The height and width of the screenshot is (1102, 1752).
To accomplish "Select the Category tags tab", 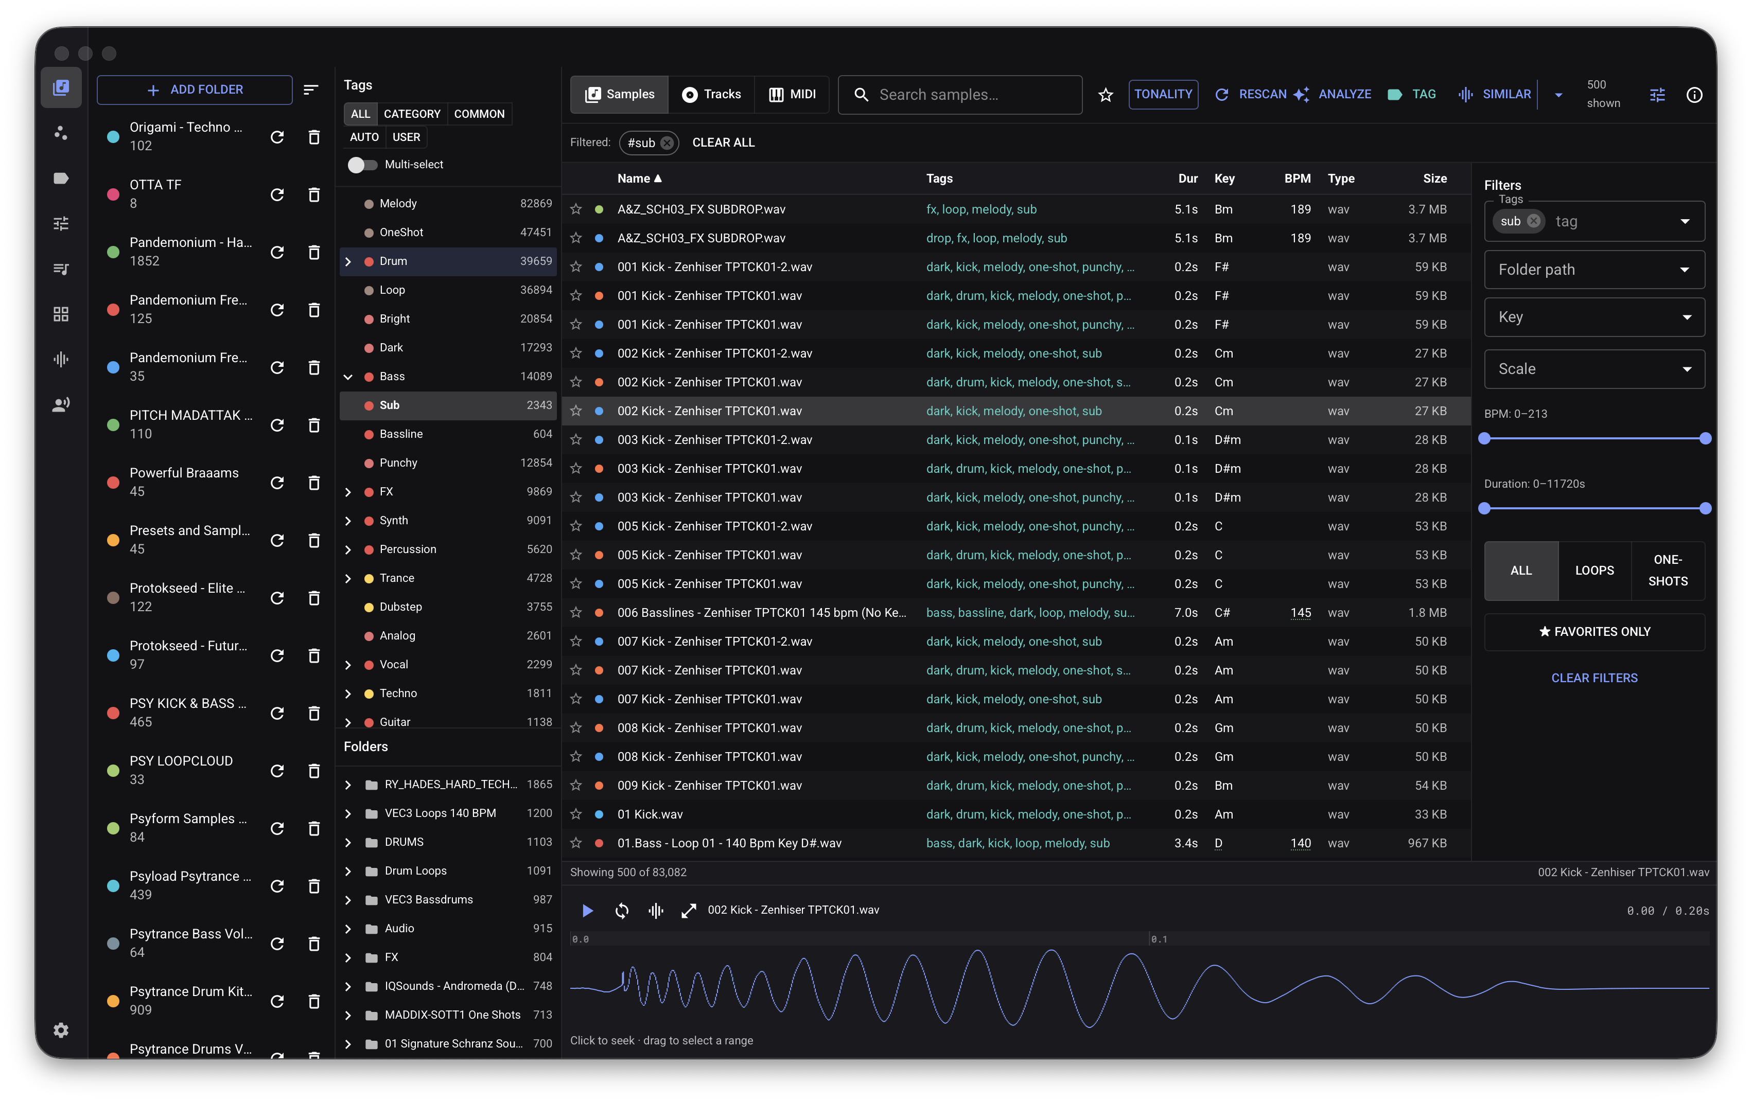I will click(412, 114).
